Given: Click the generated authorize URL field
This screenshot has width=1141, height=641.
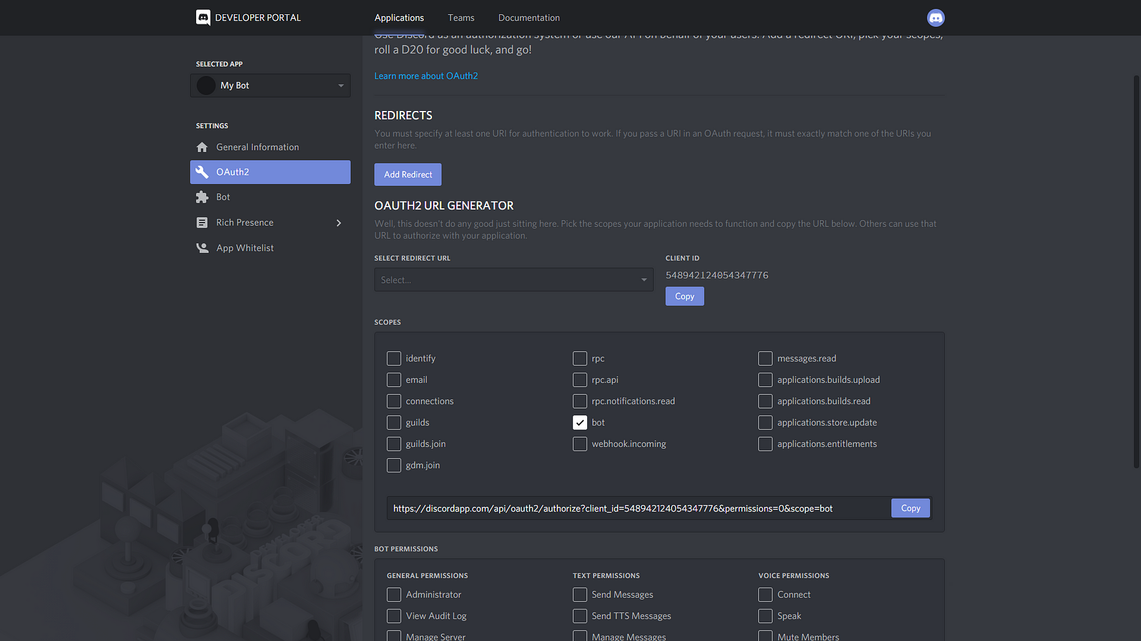Looking at the screenshot, I should (638, 508).
